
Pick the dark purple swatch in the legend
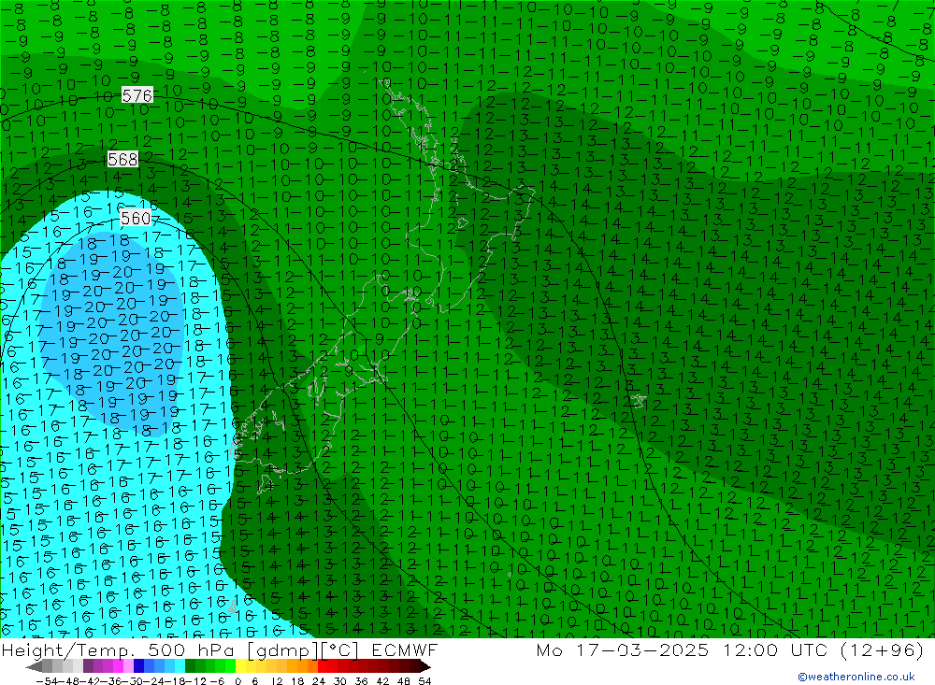click(x=88, y=666)
